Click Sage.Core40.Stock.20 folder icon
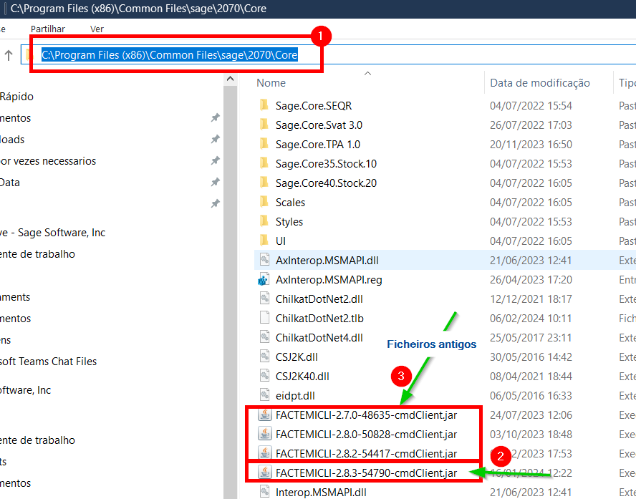The height and width of the screenshot is (499, 636). pos(264,183)
